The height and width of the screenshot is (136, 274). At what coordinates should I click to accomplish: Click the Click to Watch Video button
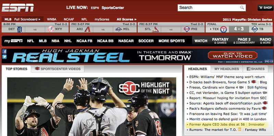pos(233,55)
